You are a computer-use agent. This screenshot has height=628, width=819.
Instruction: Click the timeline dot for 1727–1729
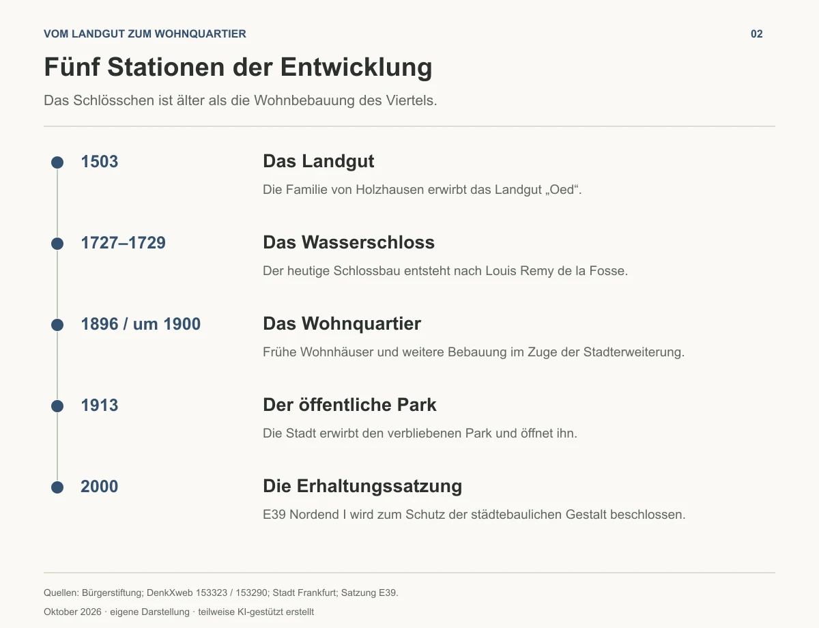[x=57, y=244]
